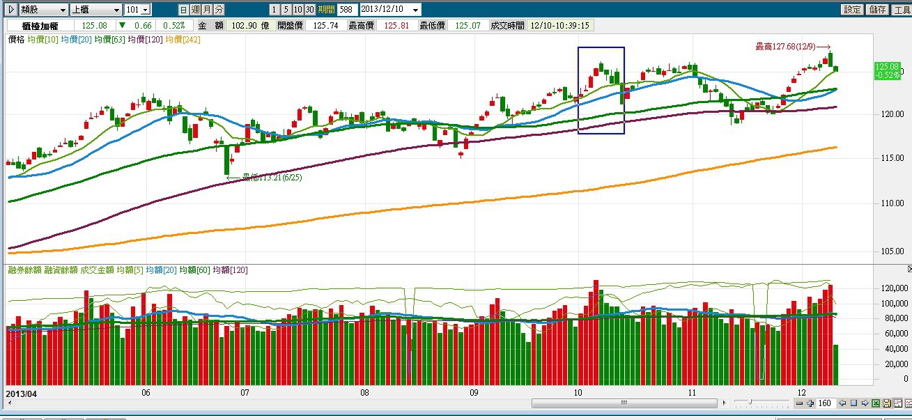912x420 pixels.
Task: Click the 最低價 value 125.07
Action: pyautogui.click(x=467, y=25)
